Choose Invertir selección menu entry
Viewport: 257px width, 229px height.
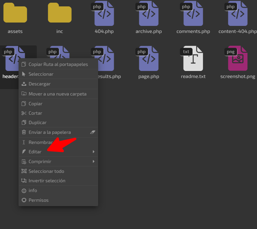point(58,181)
